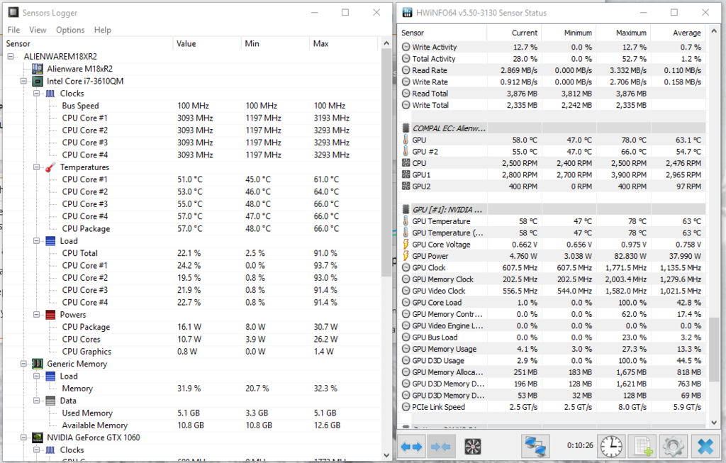The width and height of the screenshot is (726, 463).
Task: Open the File menu in Sensors Logger
Action: coord(14,30)
